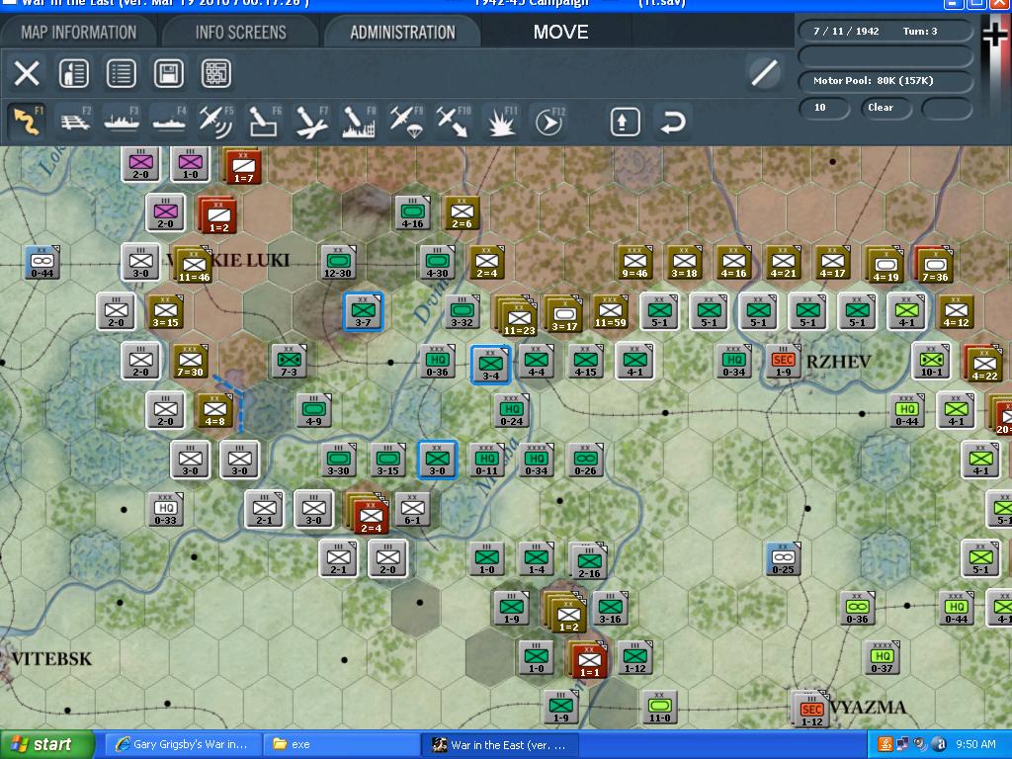Click the '10' value field
The image size is (1012, 759).
tap(823, 108)
